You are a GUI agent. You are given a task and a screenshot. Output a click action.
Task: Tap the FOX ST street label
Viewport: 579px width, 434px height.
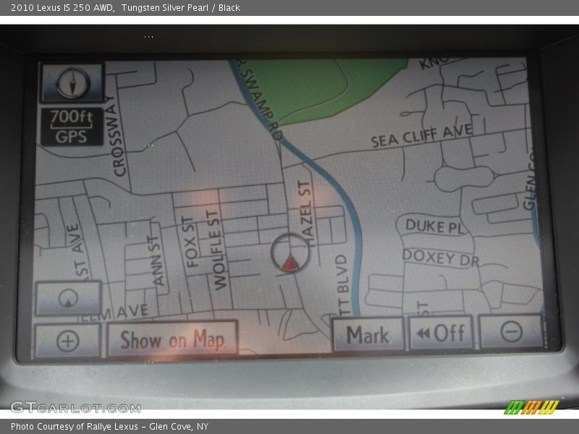pos(189,242)
